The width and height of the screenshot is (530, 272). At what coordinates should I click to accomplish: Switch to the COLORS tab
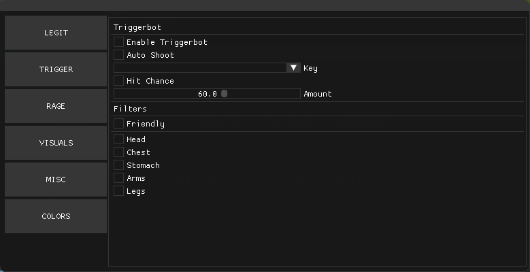click(56, 216)
